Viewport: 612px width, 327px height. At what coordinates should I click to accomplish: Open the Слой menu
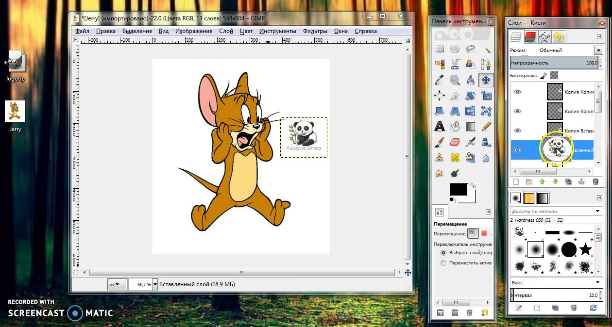coord(226,31)
